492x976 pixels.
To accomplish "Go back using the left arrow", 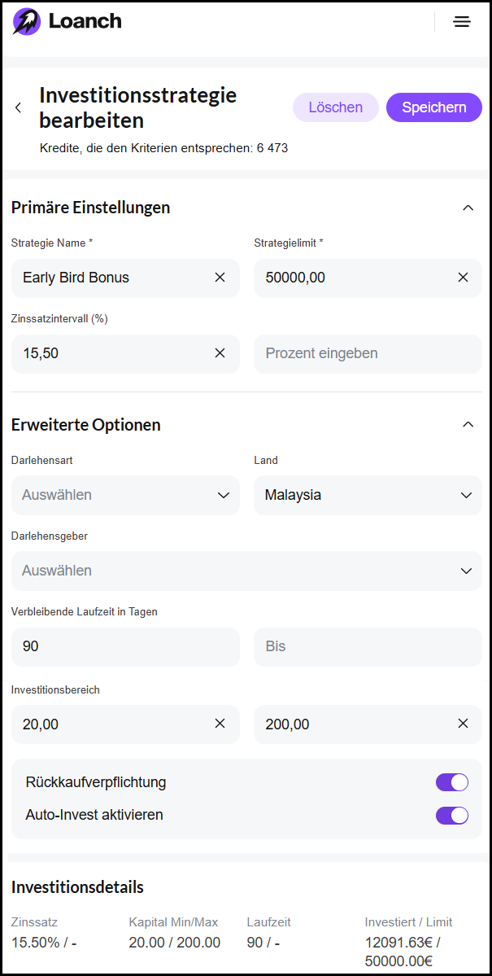I will pos(19,107).
